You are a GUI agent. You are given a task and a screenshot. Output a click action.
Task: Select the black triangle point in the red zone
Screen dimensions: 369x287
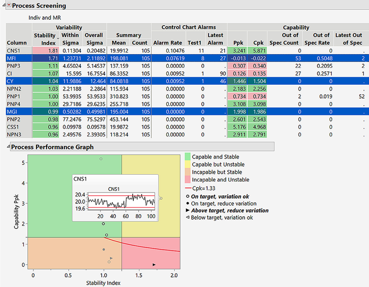click(x=154, y=265)
